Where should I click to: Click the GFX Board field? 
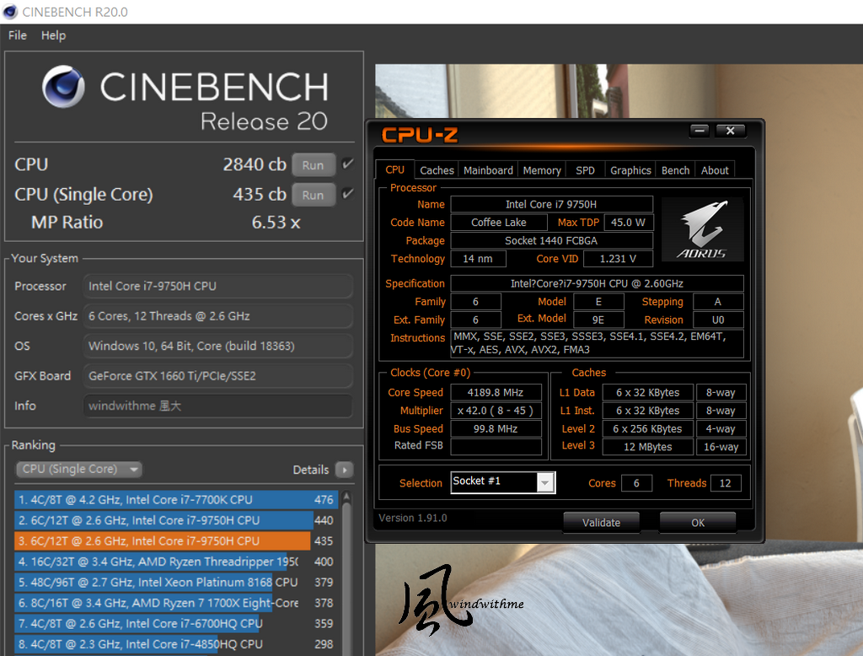tap(218, 376)
